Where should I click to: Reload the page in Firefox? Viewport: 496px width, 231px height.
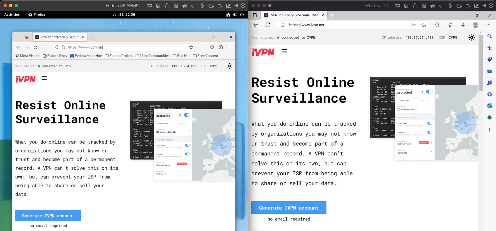[36, 47]
